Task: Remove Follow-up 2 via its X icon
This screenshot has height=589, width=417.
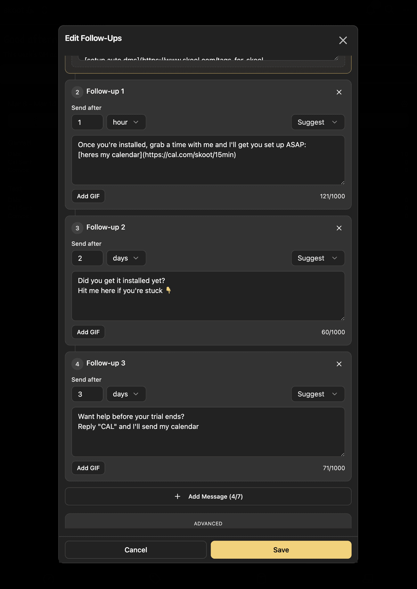Action: [x=339, y=228]
